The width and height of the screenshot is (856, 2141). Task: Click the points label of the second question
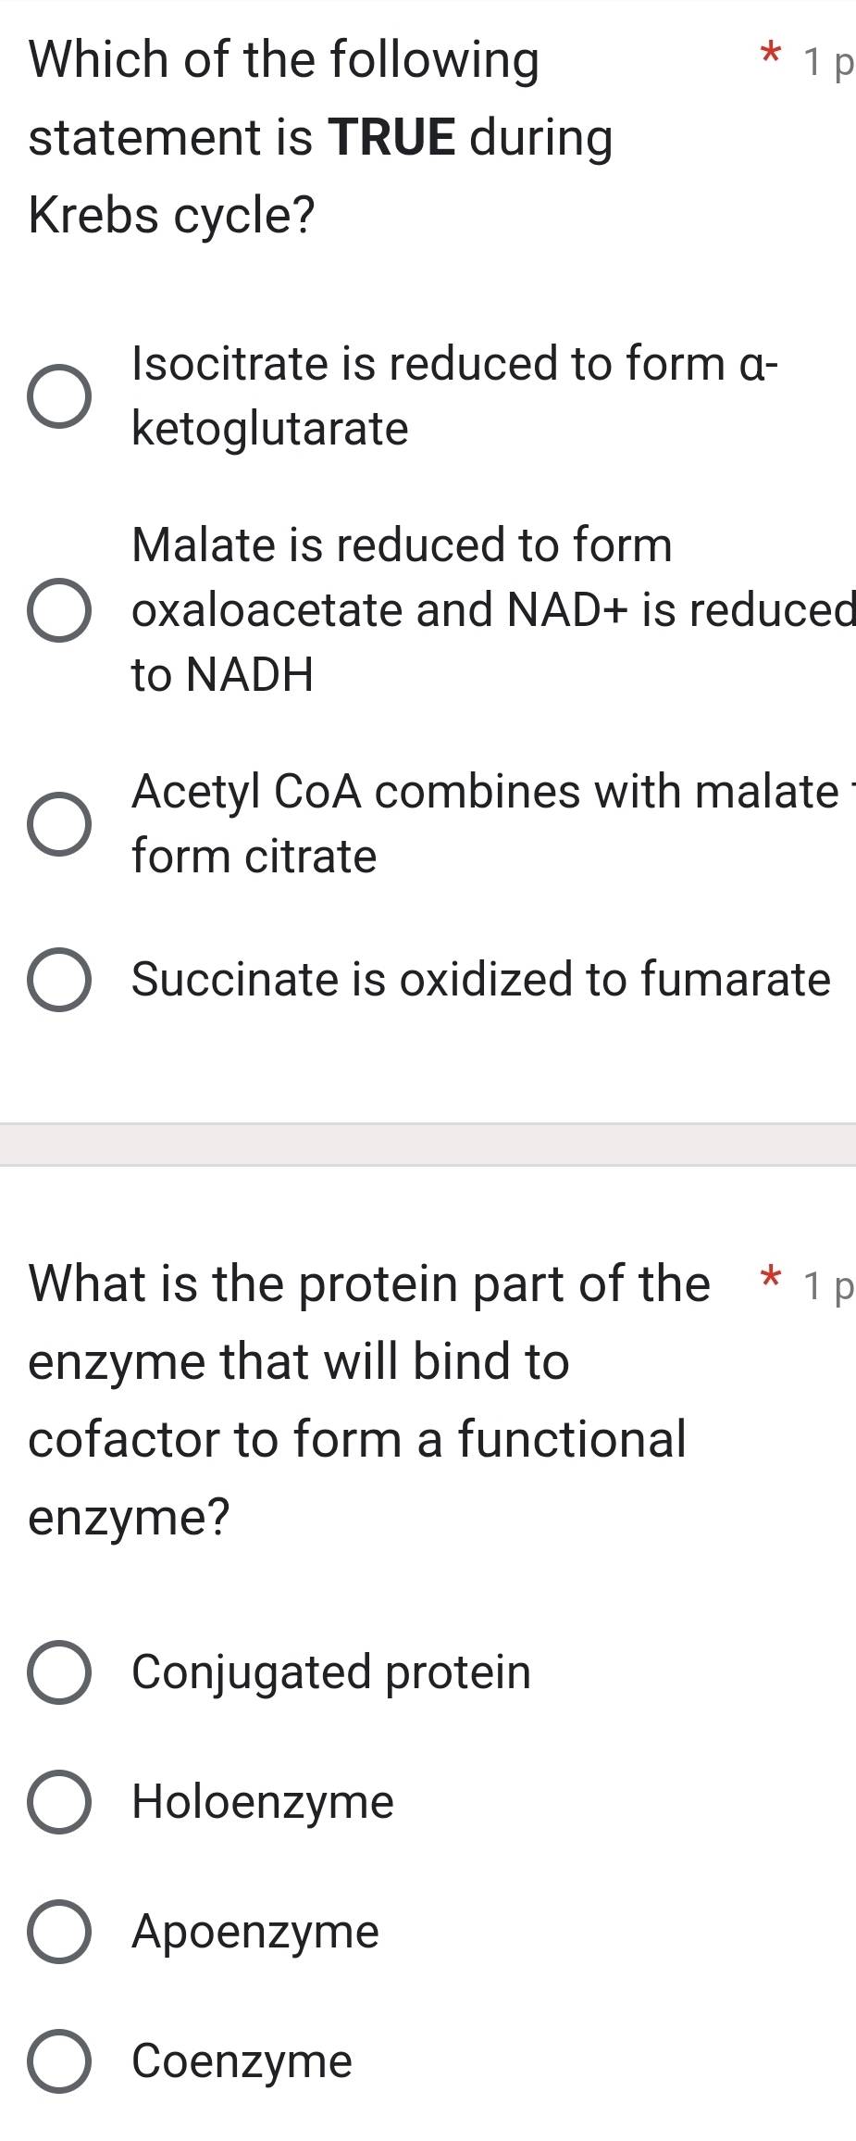pos(828,1285)
